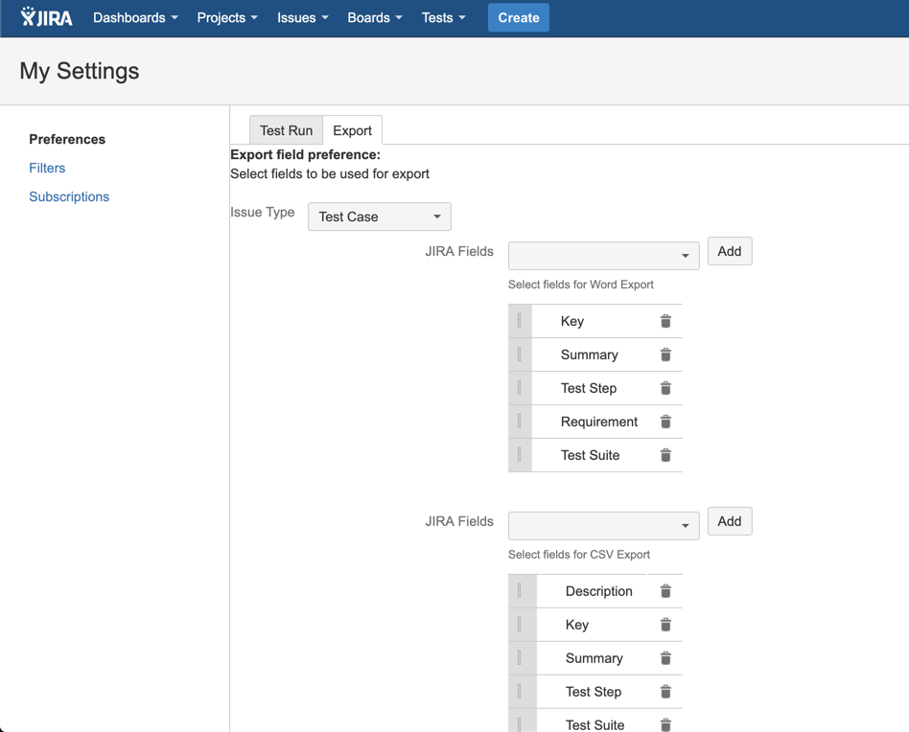The width and height of the screenshot is (909, 732).
Task: Click the 'Select fields to be used for export' text
Action: click(x=329, y=173)
